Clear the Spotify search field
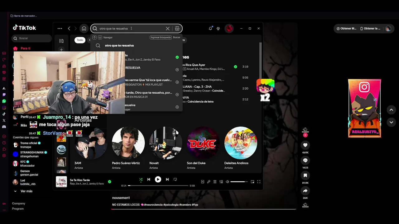The image size is (399, 224). pos(168,28)
